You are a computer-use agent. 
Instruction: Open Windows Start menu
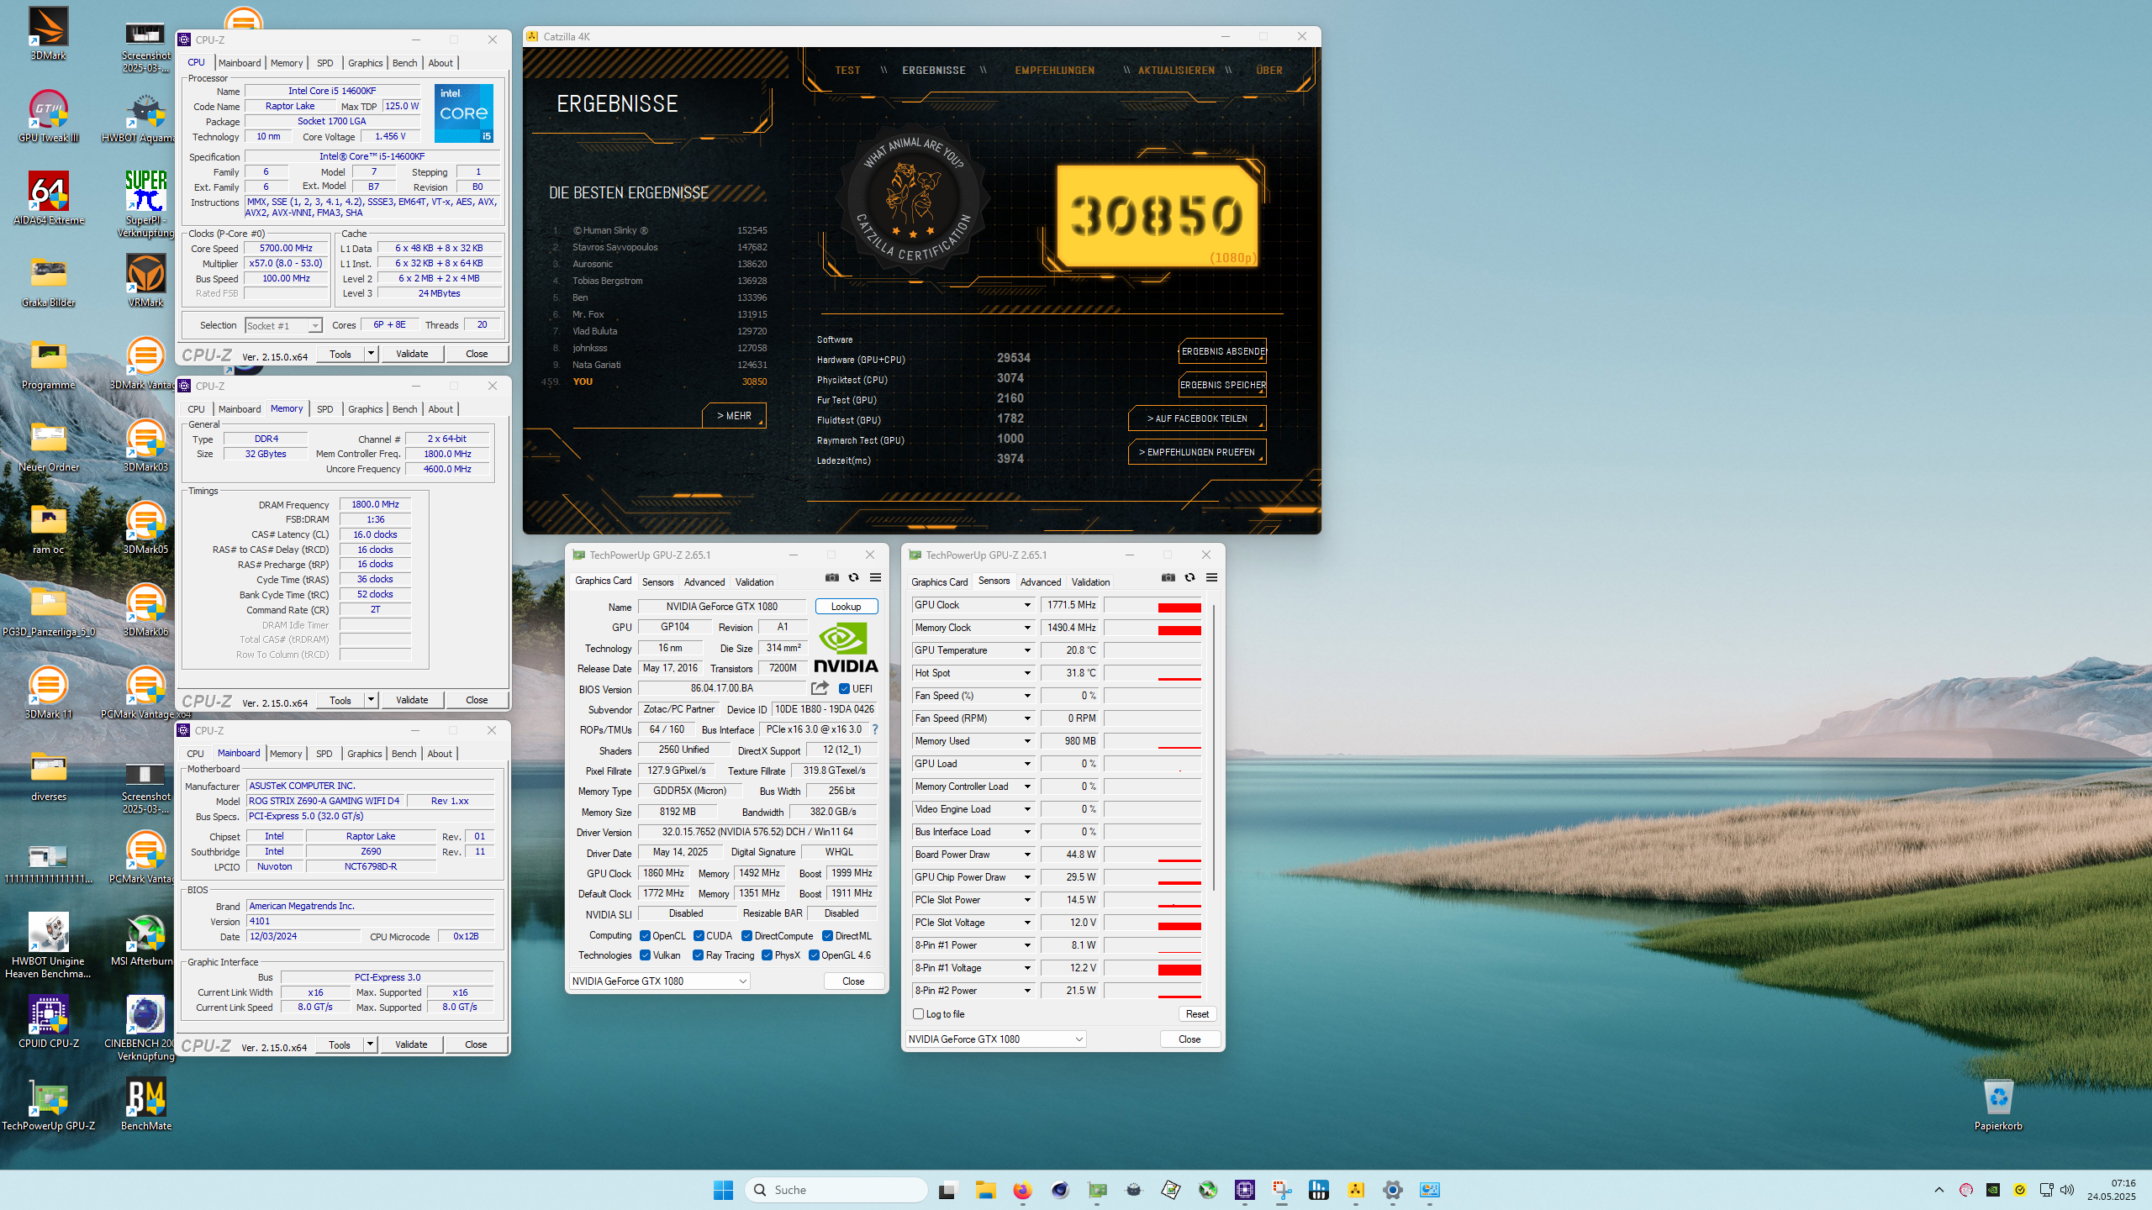pyautogui.click(x=723, y=1190)
